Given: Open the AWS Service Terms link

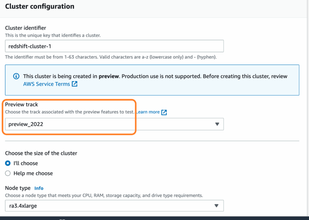Looking at the screenshot, I should [46, 84].
